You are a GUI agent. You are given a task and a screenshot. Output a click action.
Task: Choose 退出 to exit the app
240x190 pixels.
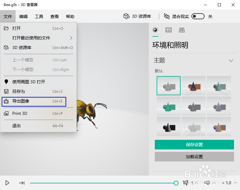(x=38, y=126)
